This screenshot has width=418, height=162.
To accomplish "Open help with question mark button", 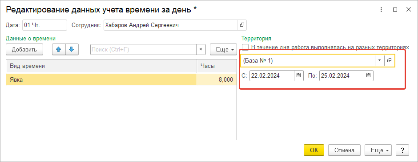I will [x=402, y=150].
